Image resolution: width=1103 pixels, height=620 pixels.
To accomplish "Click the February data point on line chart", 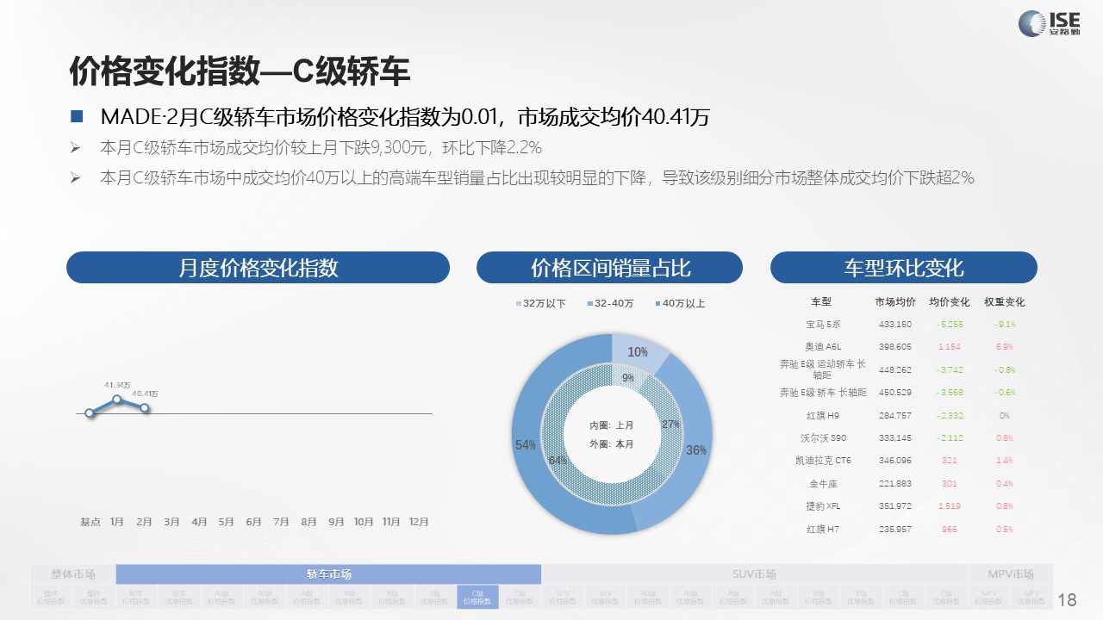I will (145, 407).
